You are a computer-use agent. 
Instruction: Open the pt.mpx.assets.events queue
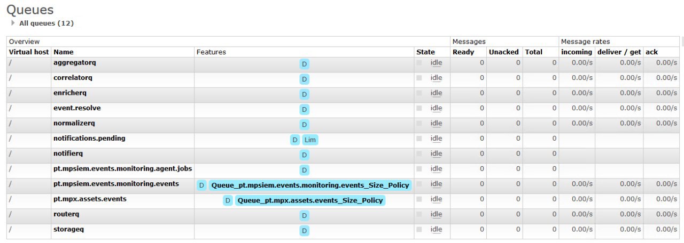tap(90, 199)
